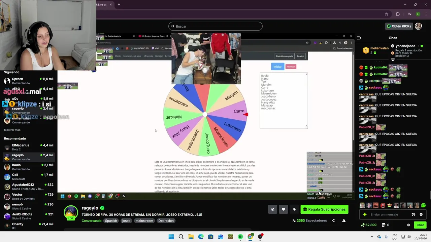Click Regala Suscripciones button

324,209
